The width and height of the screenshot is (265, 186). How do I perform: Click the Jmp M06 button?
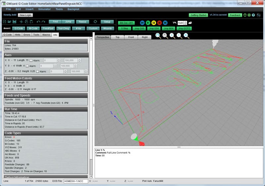[x=169, y=28]
